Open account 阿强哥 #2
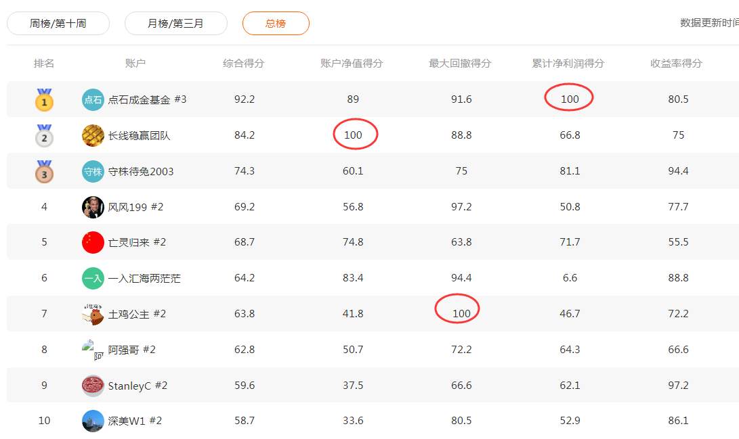Viewport: 739px width, 439px height. coord(131,350)
